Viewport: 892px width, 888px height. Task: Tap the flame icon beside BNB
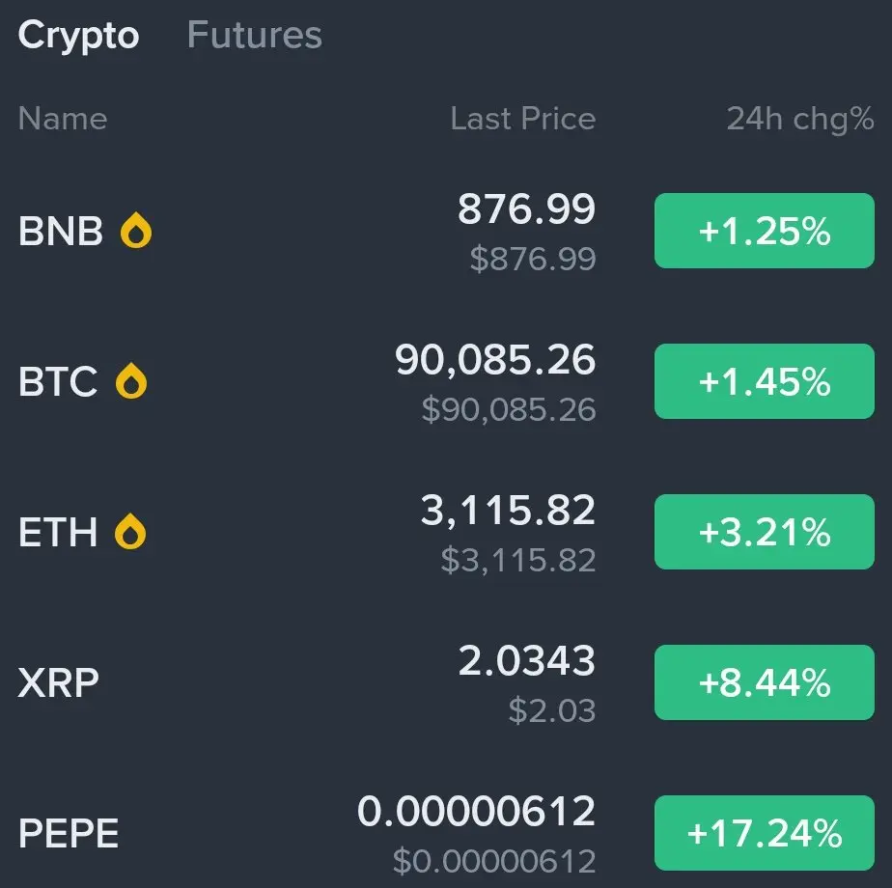[x=136, y=231]
